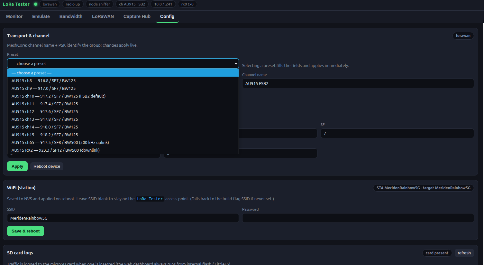Screen dimensions: 484x265
Task: Select the highlighted '— choose a preset —' option
Action: (x=123, y=73)
